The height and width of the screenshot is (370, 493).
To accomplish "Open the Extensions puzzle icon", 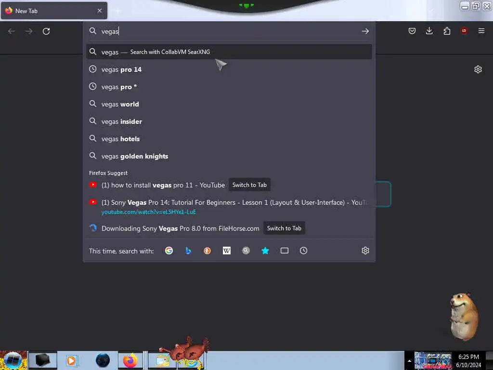I will coord(447,31).
